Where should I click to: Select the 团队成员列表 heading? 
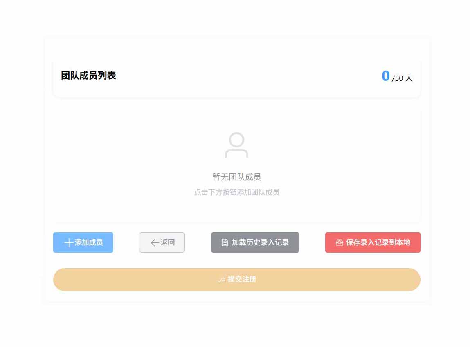[88, 76]
